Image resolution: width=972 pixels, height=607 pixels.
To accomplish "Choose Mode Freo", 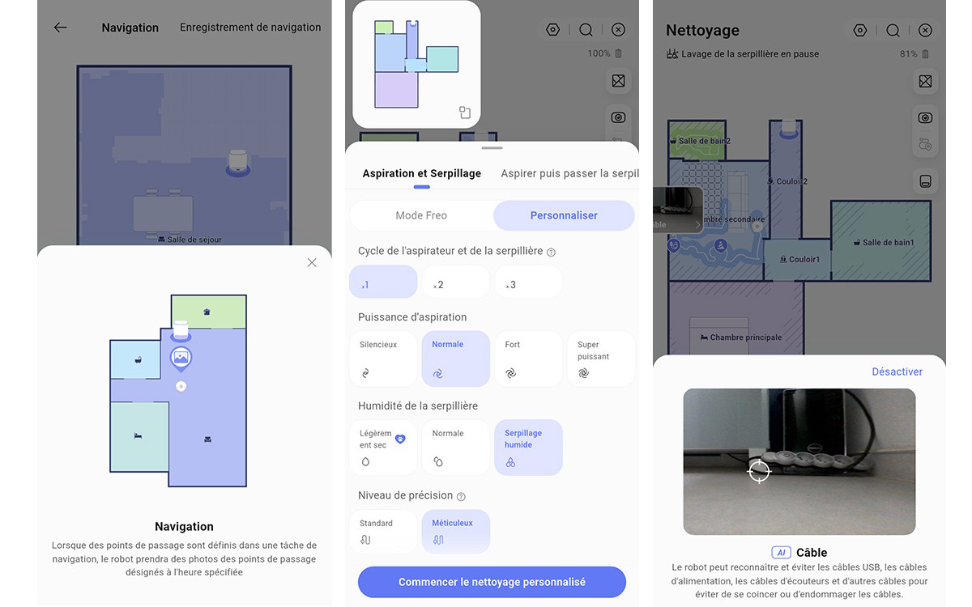I will point(421,215).
